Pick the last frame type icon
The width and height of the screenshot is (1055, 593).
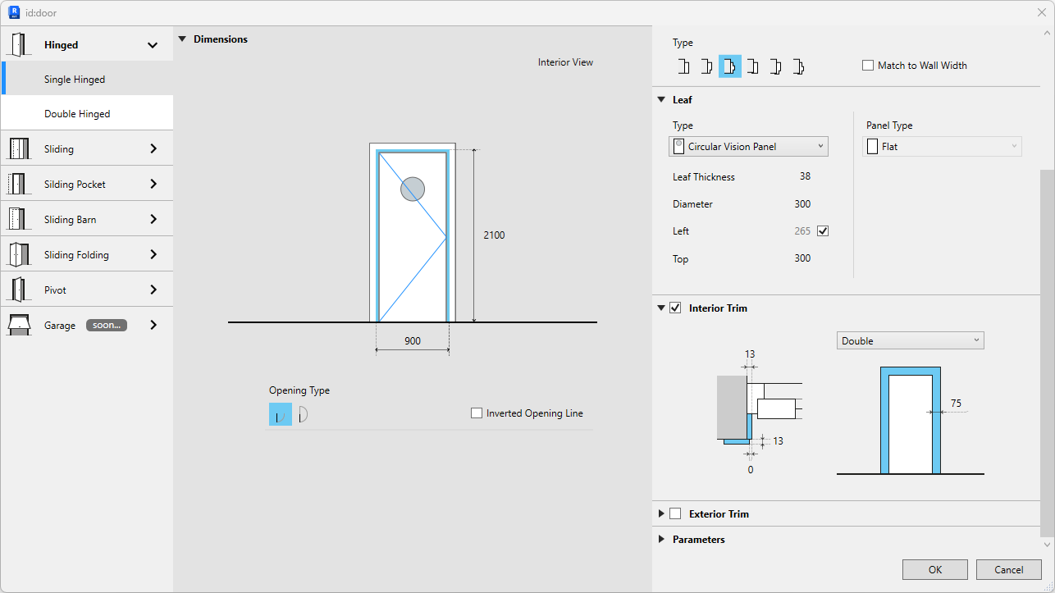[798, 66]
